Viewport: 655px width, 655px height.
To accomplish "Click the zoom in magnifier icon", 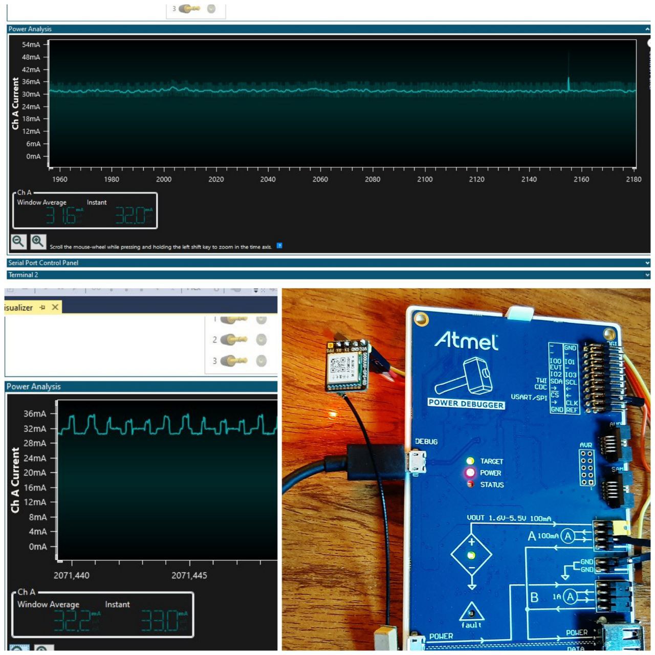I will click(38, 242).
